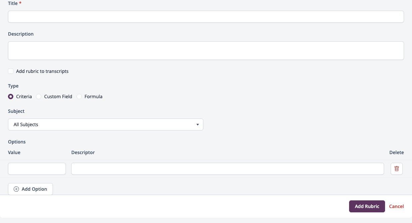Click the Add Option button text
This screenshot has height=223, width=412.
34,189
